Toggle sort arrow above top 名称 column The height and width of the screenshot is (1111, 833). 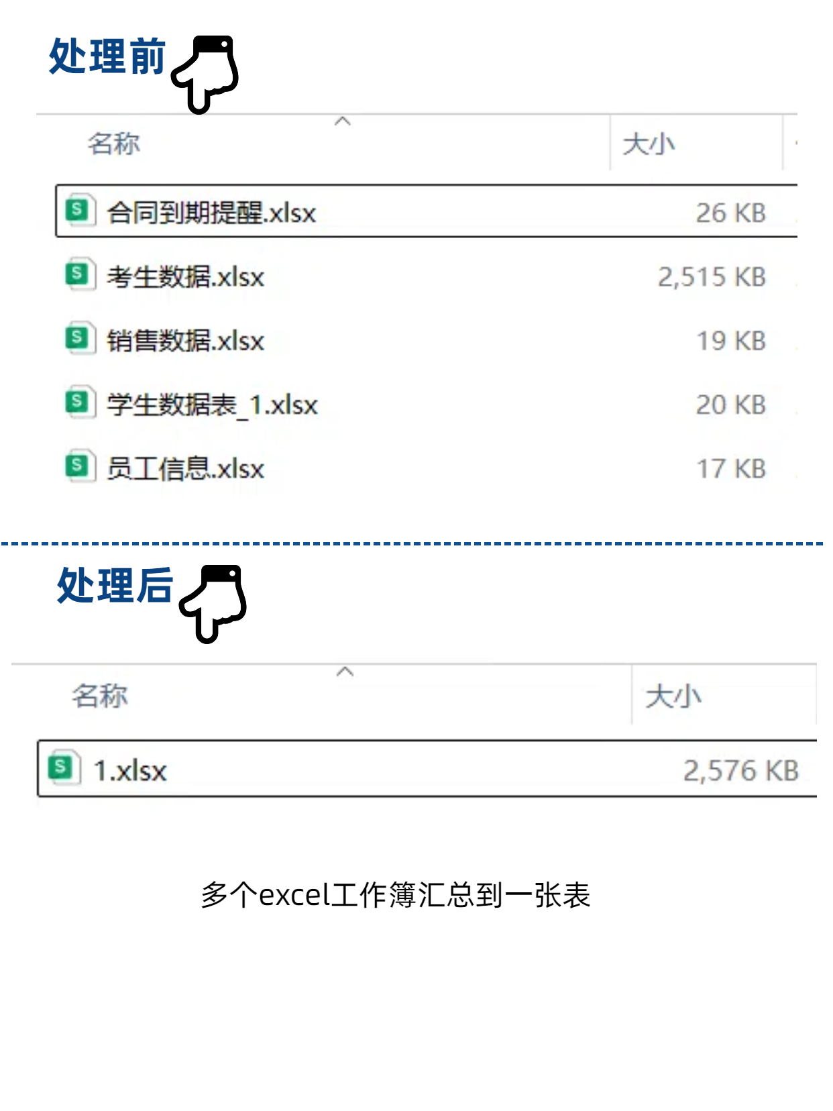point(343,121)
